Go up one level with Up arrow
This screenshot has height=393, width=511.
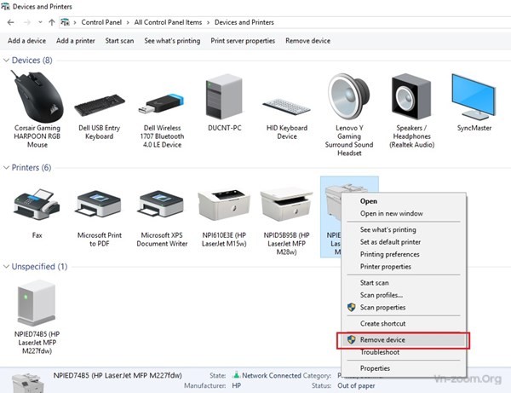coord(52,22)
